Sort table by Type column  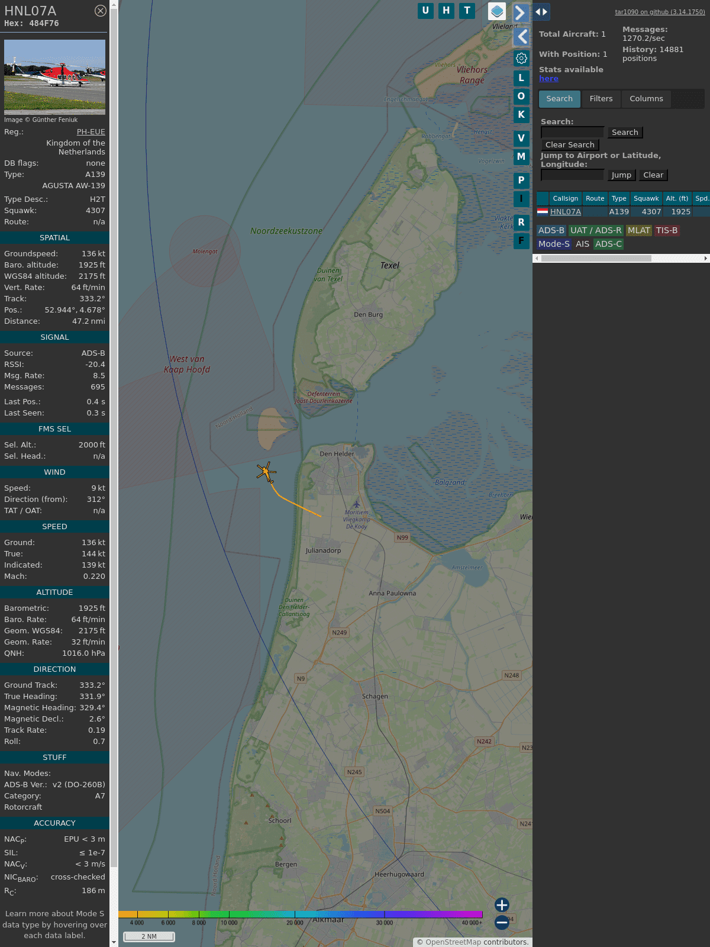click(x=619, y=198)
